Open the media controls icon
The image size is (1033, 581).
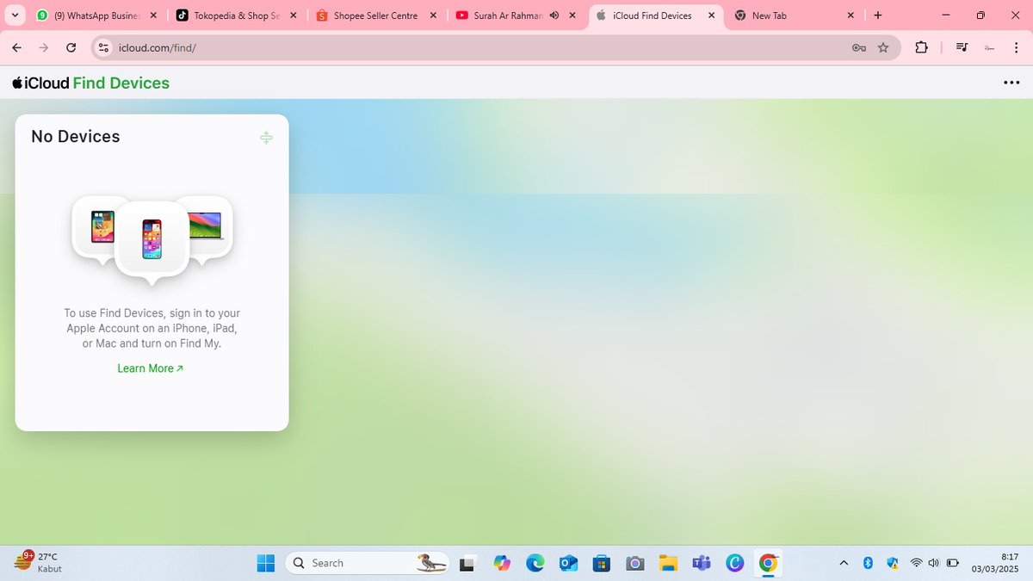[962, 47]
